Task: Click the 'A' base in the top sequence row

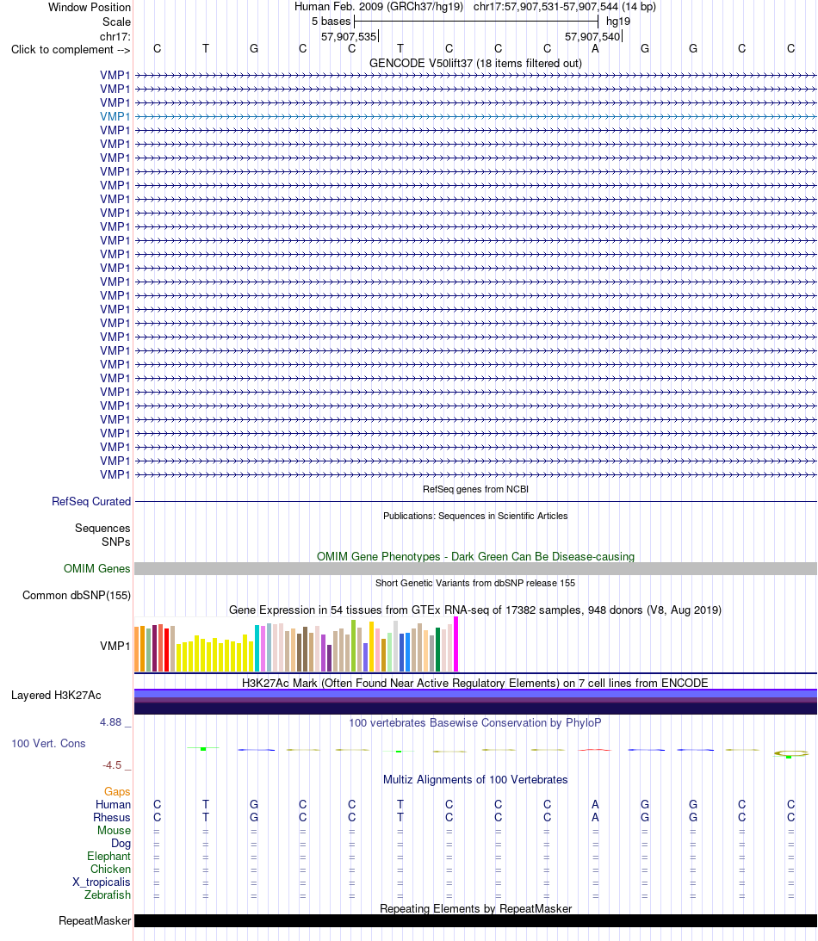Action: pyautogui.click(x=595, y=48)
